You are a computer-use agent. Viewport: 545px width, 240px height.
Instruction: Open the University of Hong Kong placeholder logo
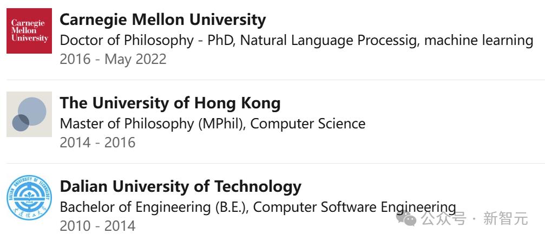[29, 114]
